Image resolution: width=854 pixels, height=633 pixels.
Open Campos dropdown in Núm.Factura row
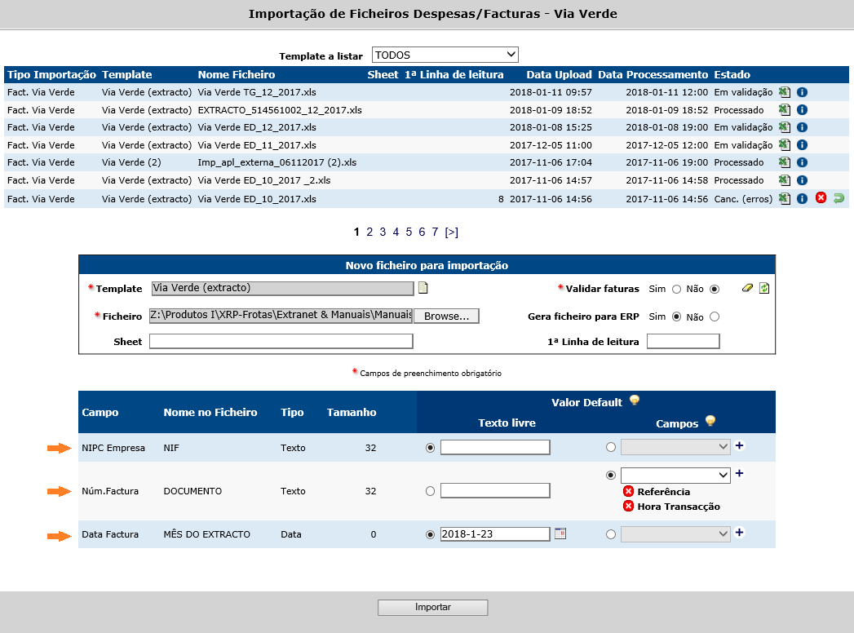coord(675,475)
